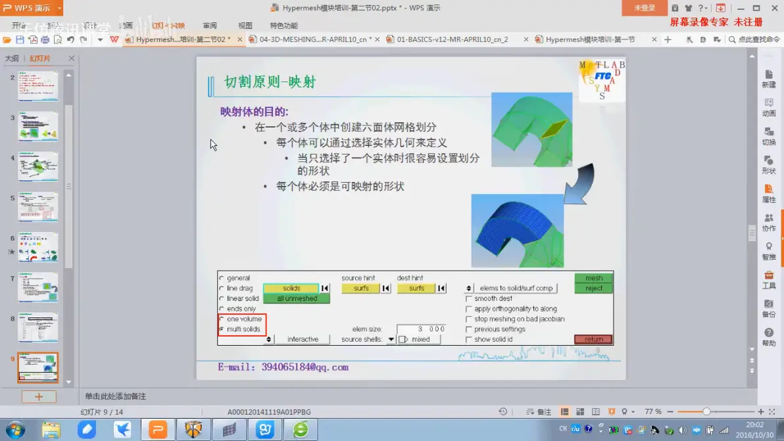This screenshot has height=441, width=784.
Task: Open the 智推 sidebar icon
Action: [x=768, y=251]
